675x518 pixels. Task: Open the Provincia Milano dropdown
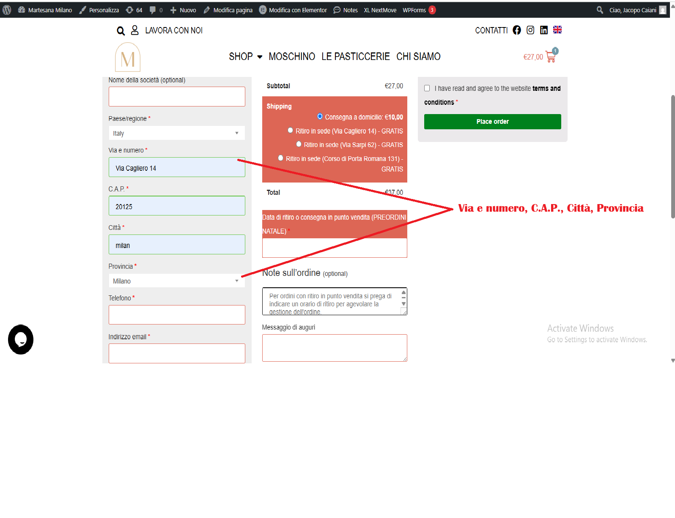pyautogui.click(x=177, y=281)
